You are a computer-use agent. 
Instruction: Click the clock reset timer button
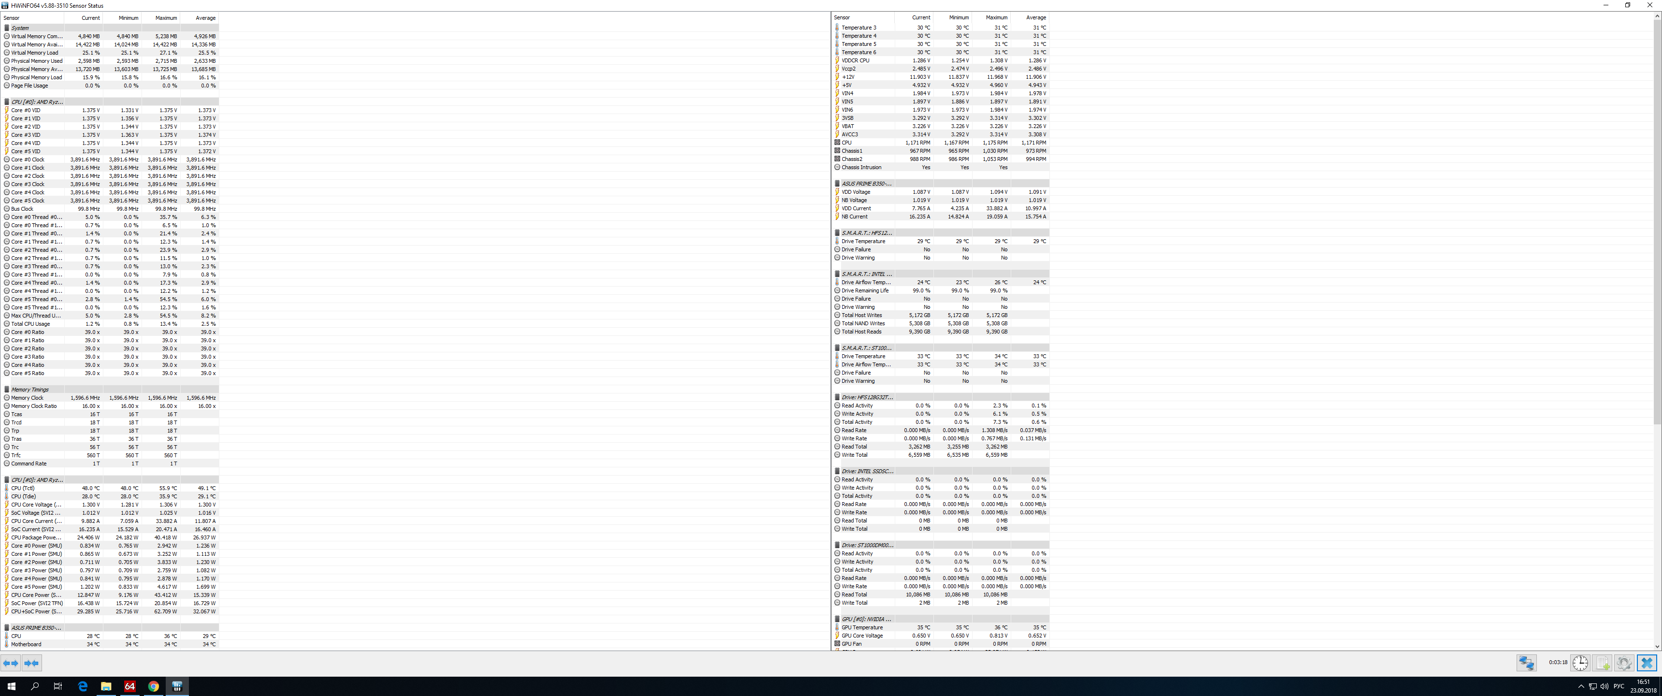(x=1580, y=663)
